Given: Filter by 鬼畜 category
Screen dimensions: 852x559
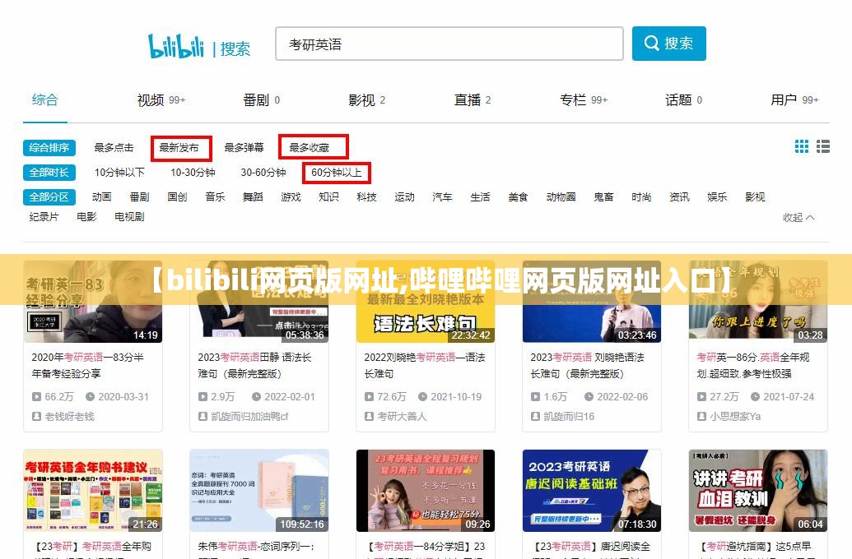Looking at the screenshot, I should [603, 197].
